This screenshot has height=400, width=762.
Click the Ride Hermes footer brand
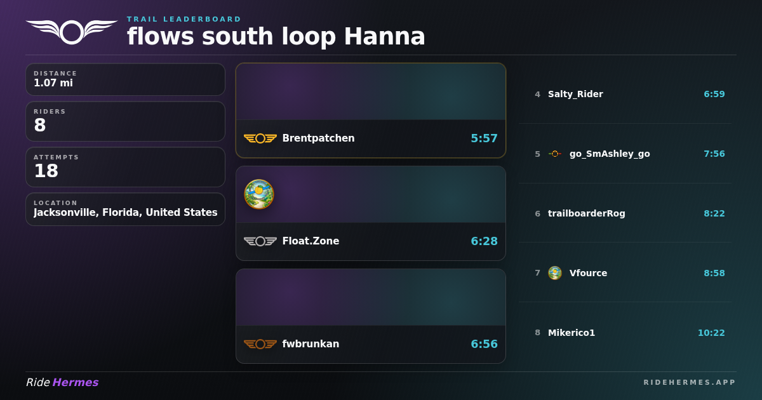tap(62, 382)
